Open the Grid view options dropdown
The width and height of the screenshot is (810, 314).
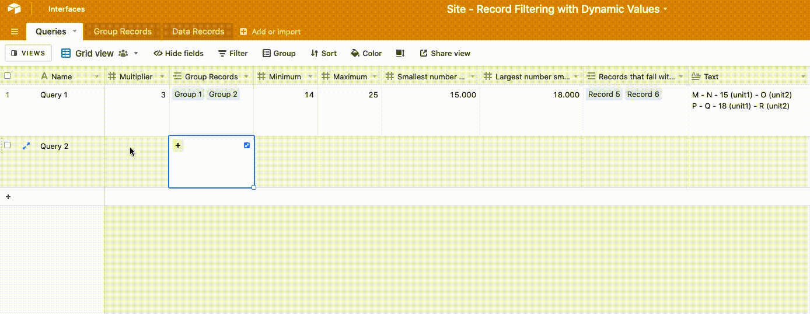coord(136,53)
